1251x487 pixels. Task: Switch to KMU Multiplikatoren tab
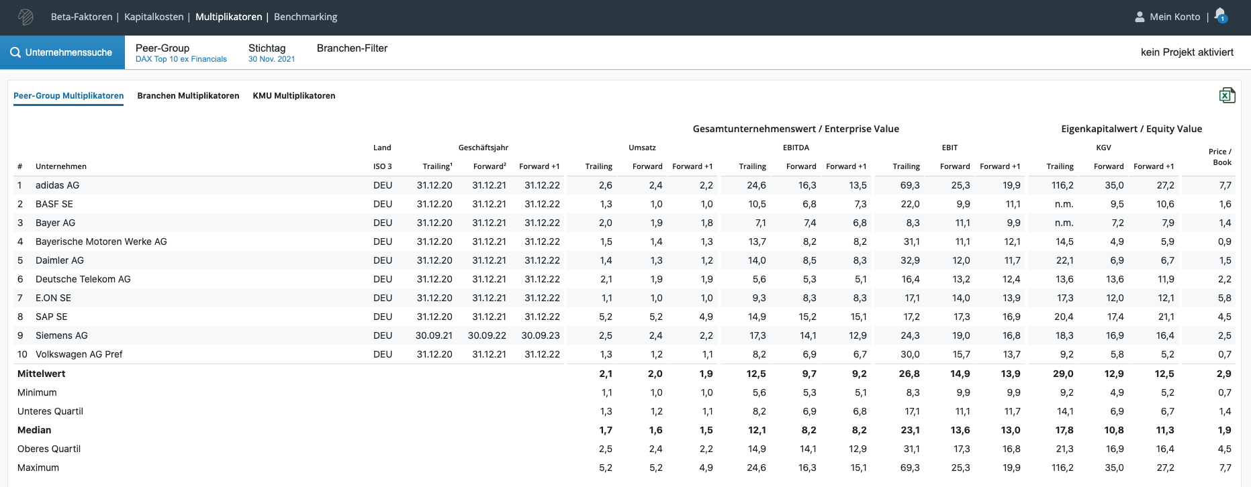point(293,96)
